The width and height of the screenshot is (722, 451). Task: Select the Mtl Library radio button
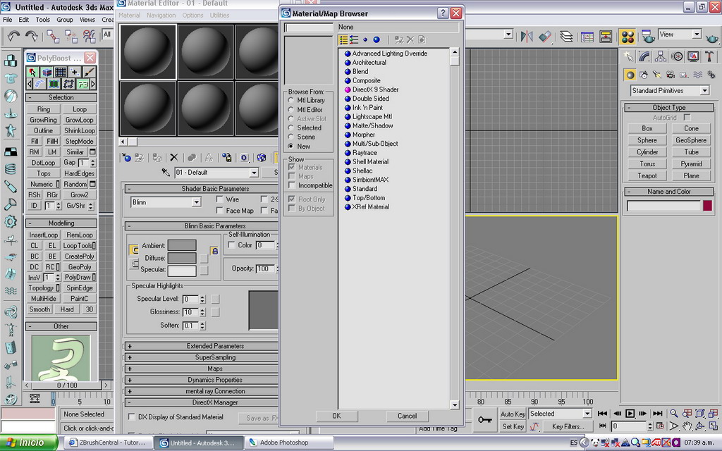[291, 101]
